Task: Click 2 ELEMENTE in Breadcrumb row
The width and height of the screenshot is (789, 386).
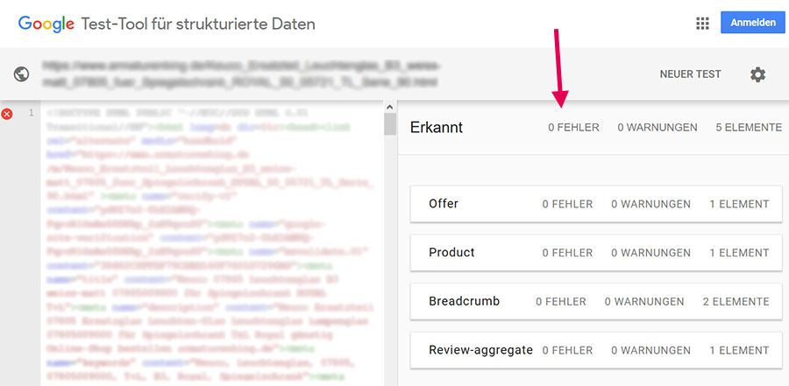Action: click(736, 302)
